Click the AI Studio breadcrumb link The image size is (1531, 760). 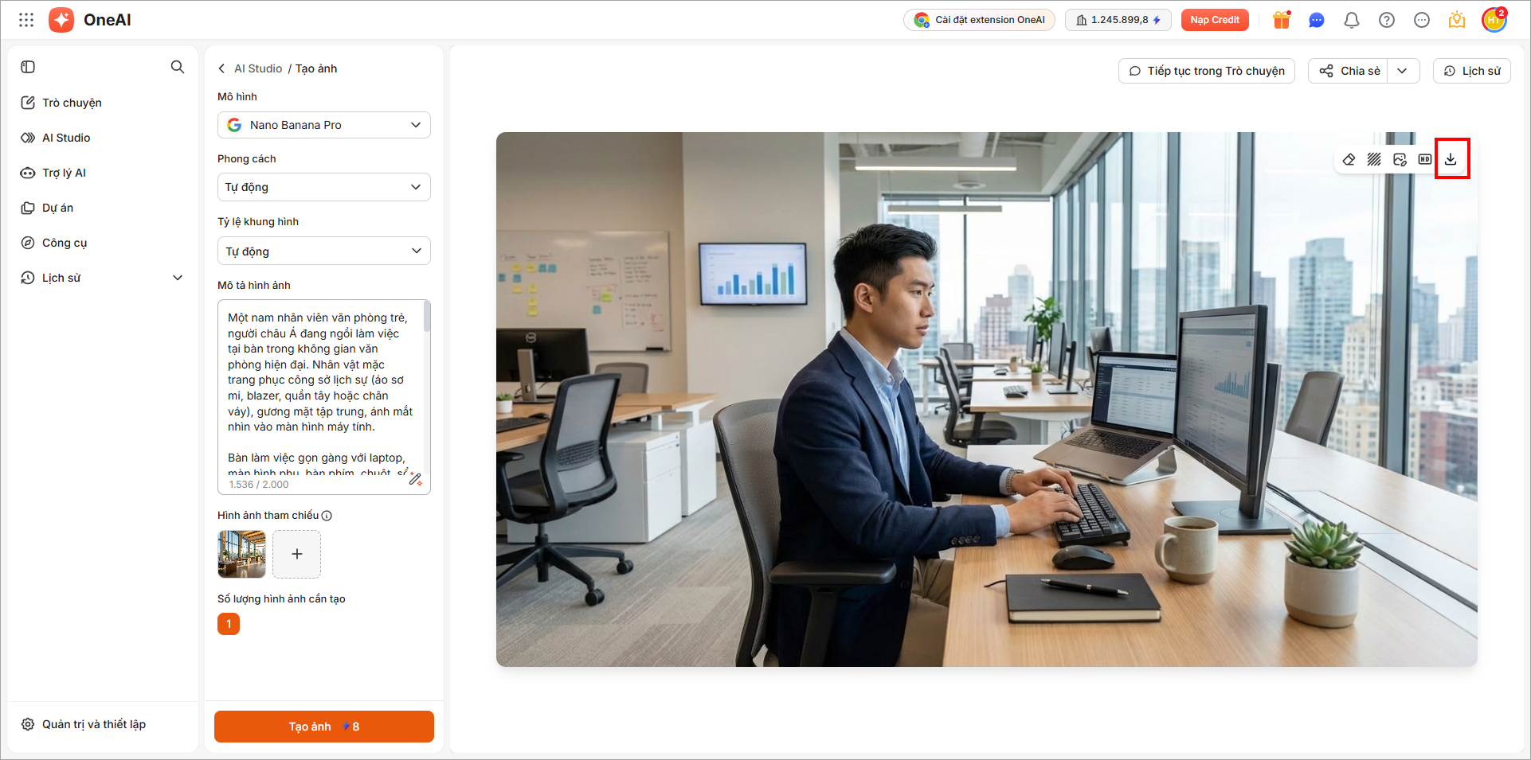[258, 68]
